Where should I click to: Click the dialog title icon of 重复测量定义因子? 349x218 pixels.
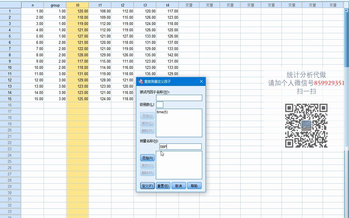(x=141, y=81)
